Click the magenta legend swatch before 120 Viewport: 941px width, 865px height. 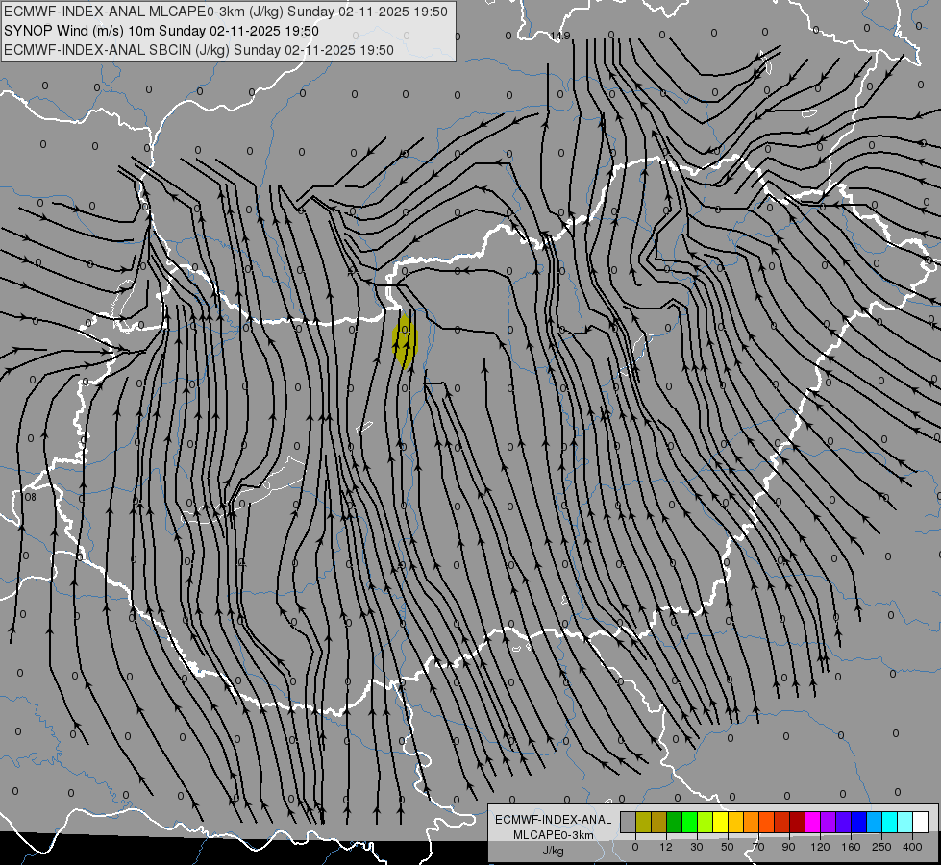[x=813, y=823]
